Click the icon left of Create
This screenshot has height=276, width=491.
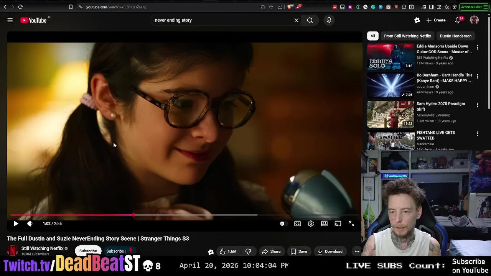tap(417, 20)
